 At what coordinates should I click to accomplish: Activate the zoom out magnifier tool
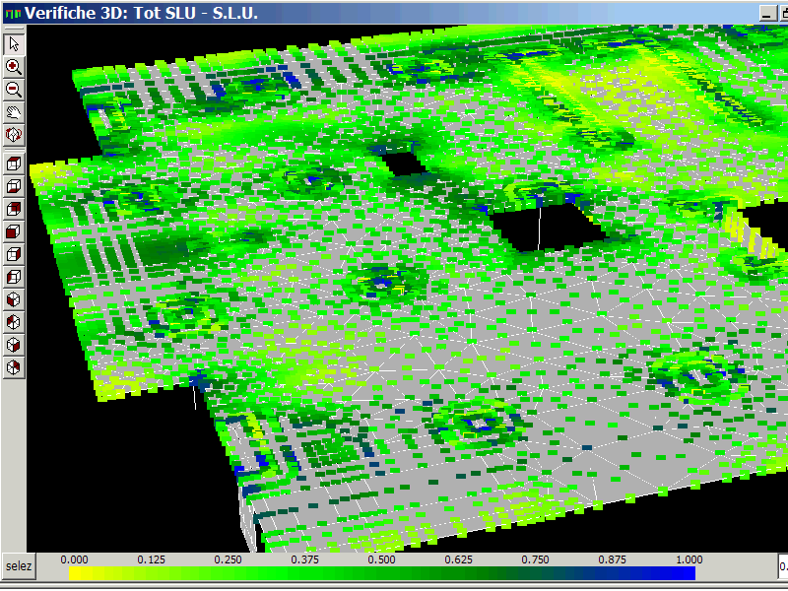tap(14, 90)
